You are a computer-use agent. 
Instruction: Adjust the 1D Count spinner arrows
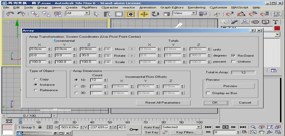(106, 80)
